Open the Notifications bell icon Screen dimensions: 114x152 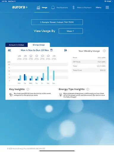[53, 7]
